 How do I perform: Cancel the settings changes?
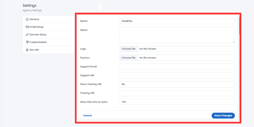(87, 115)
